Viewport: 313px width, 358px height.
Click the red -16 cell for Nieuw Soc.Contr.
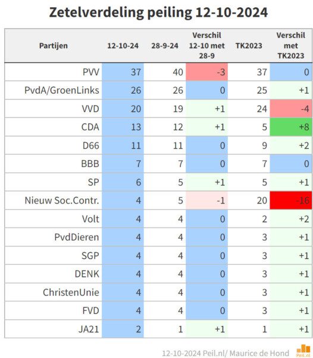coord(291,200)
